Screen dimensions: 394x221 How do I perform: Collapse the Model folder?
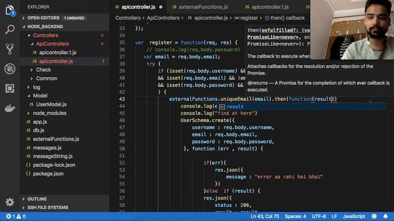64,96
